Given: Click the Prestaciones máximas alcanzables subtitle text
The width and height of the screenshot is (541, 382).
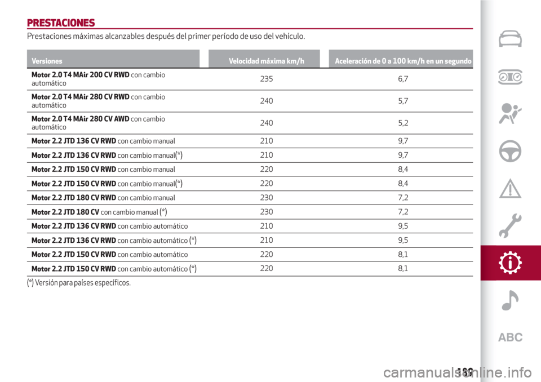Looking at the screenshot, I should (166, 36).
